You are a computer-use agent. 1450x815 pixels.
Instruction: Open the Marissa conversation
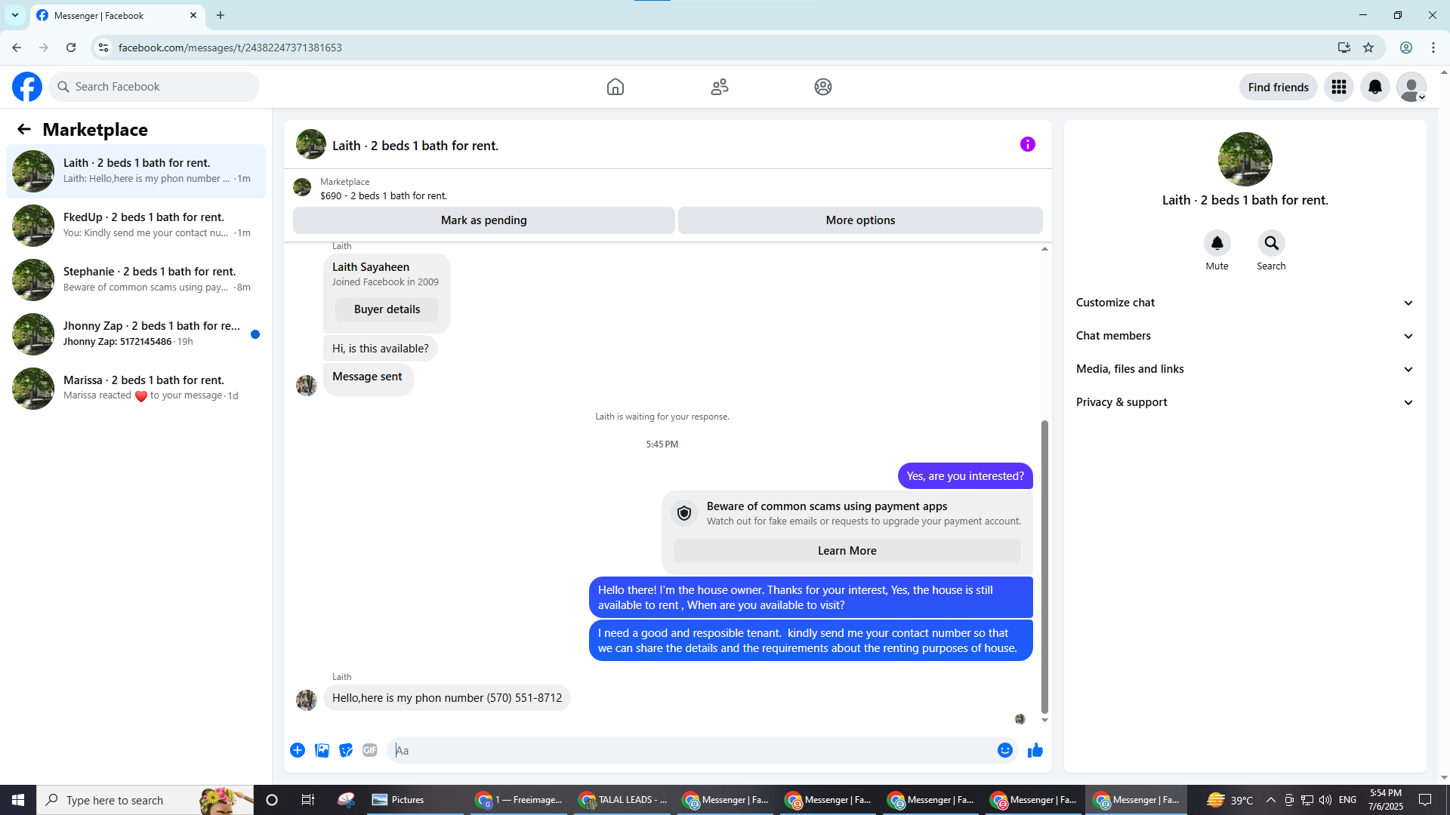pos(136,389)
